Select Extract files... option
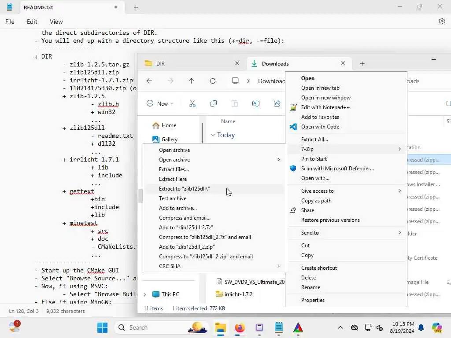Screen dimensions: 451x338 (214, 169)
